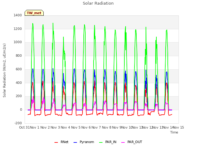Click the Nov 2 x-axis tick label

tap(45, 127)
